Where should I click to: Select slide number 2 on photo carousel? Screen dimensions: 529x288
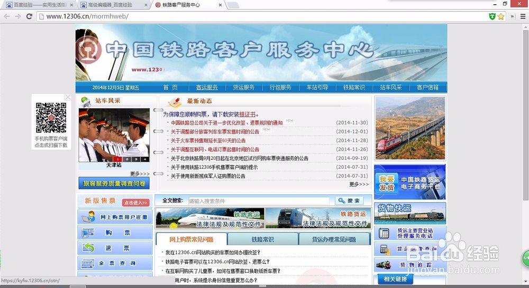[x=126, y=159]
